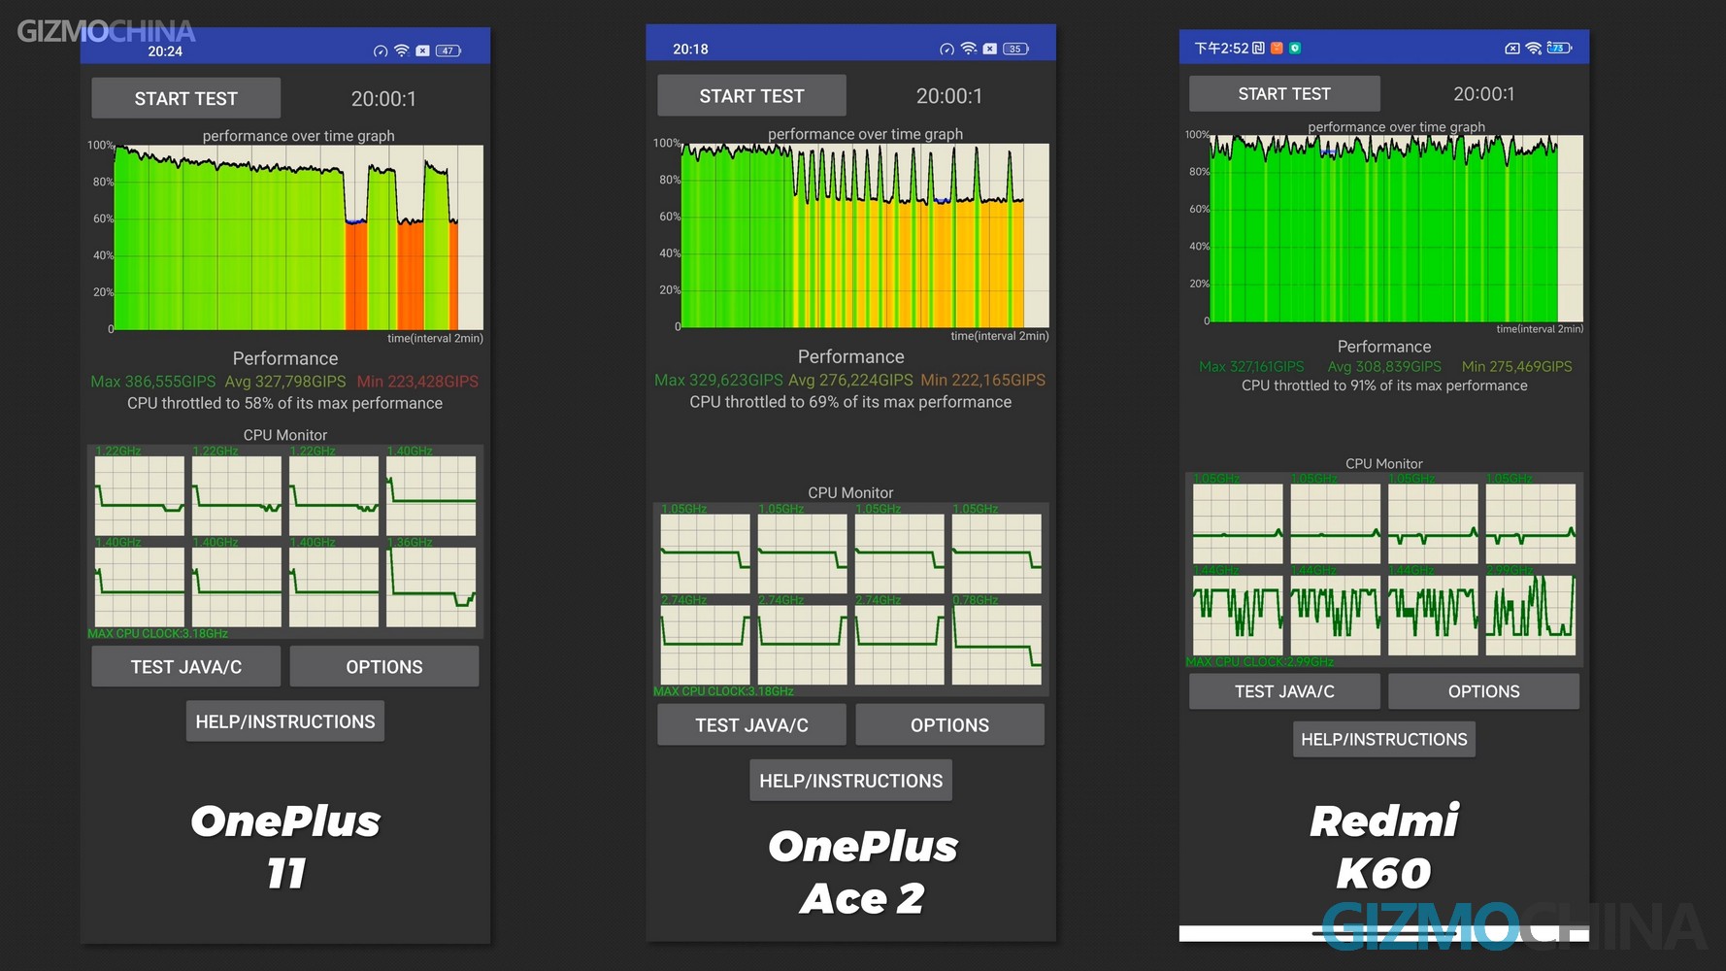Open HELP/INSTRUCTIONS on the Redmi K60 screen
The image size is (1726, 971).
tap(1383, 739)
